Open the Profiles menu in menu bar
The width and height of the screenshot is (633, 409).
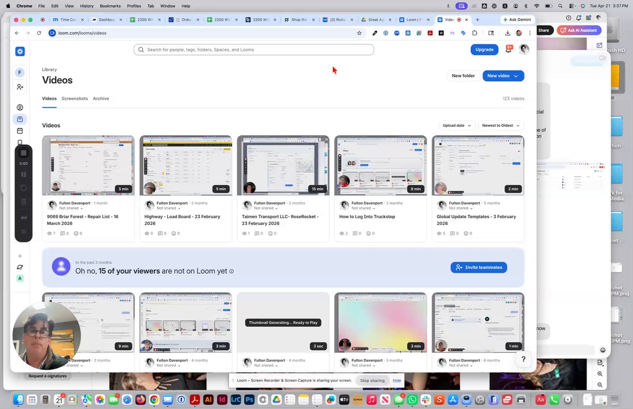click(133, 6)
